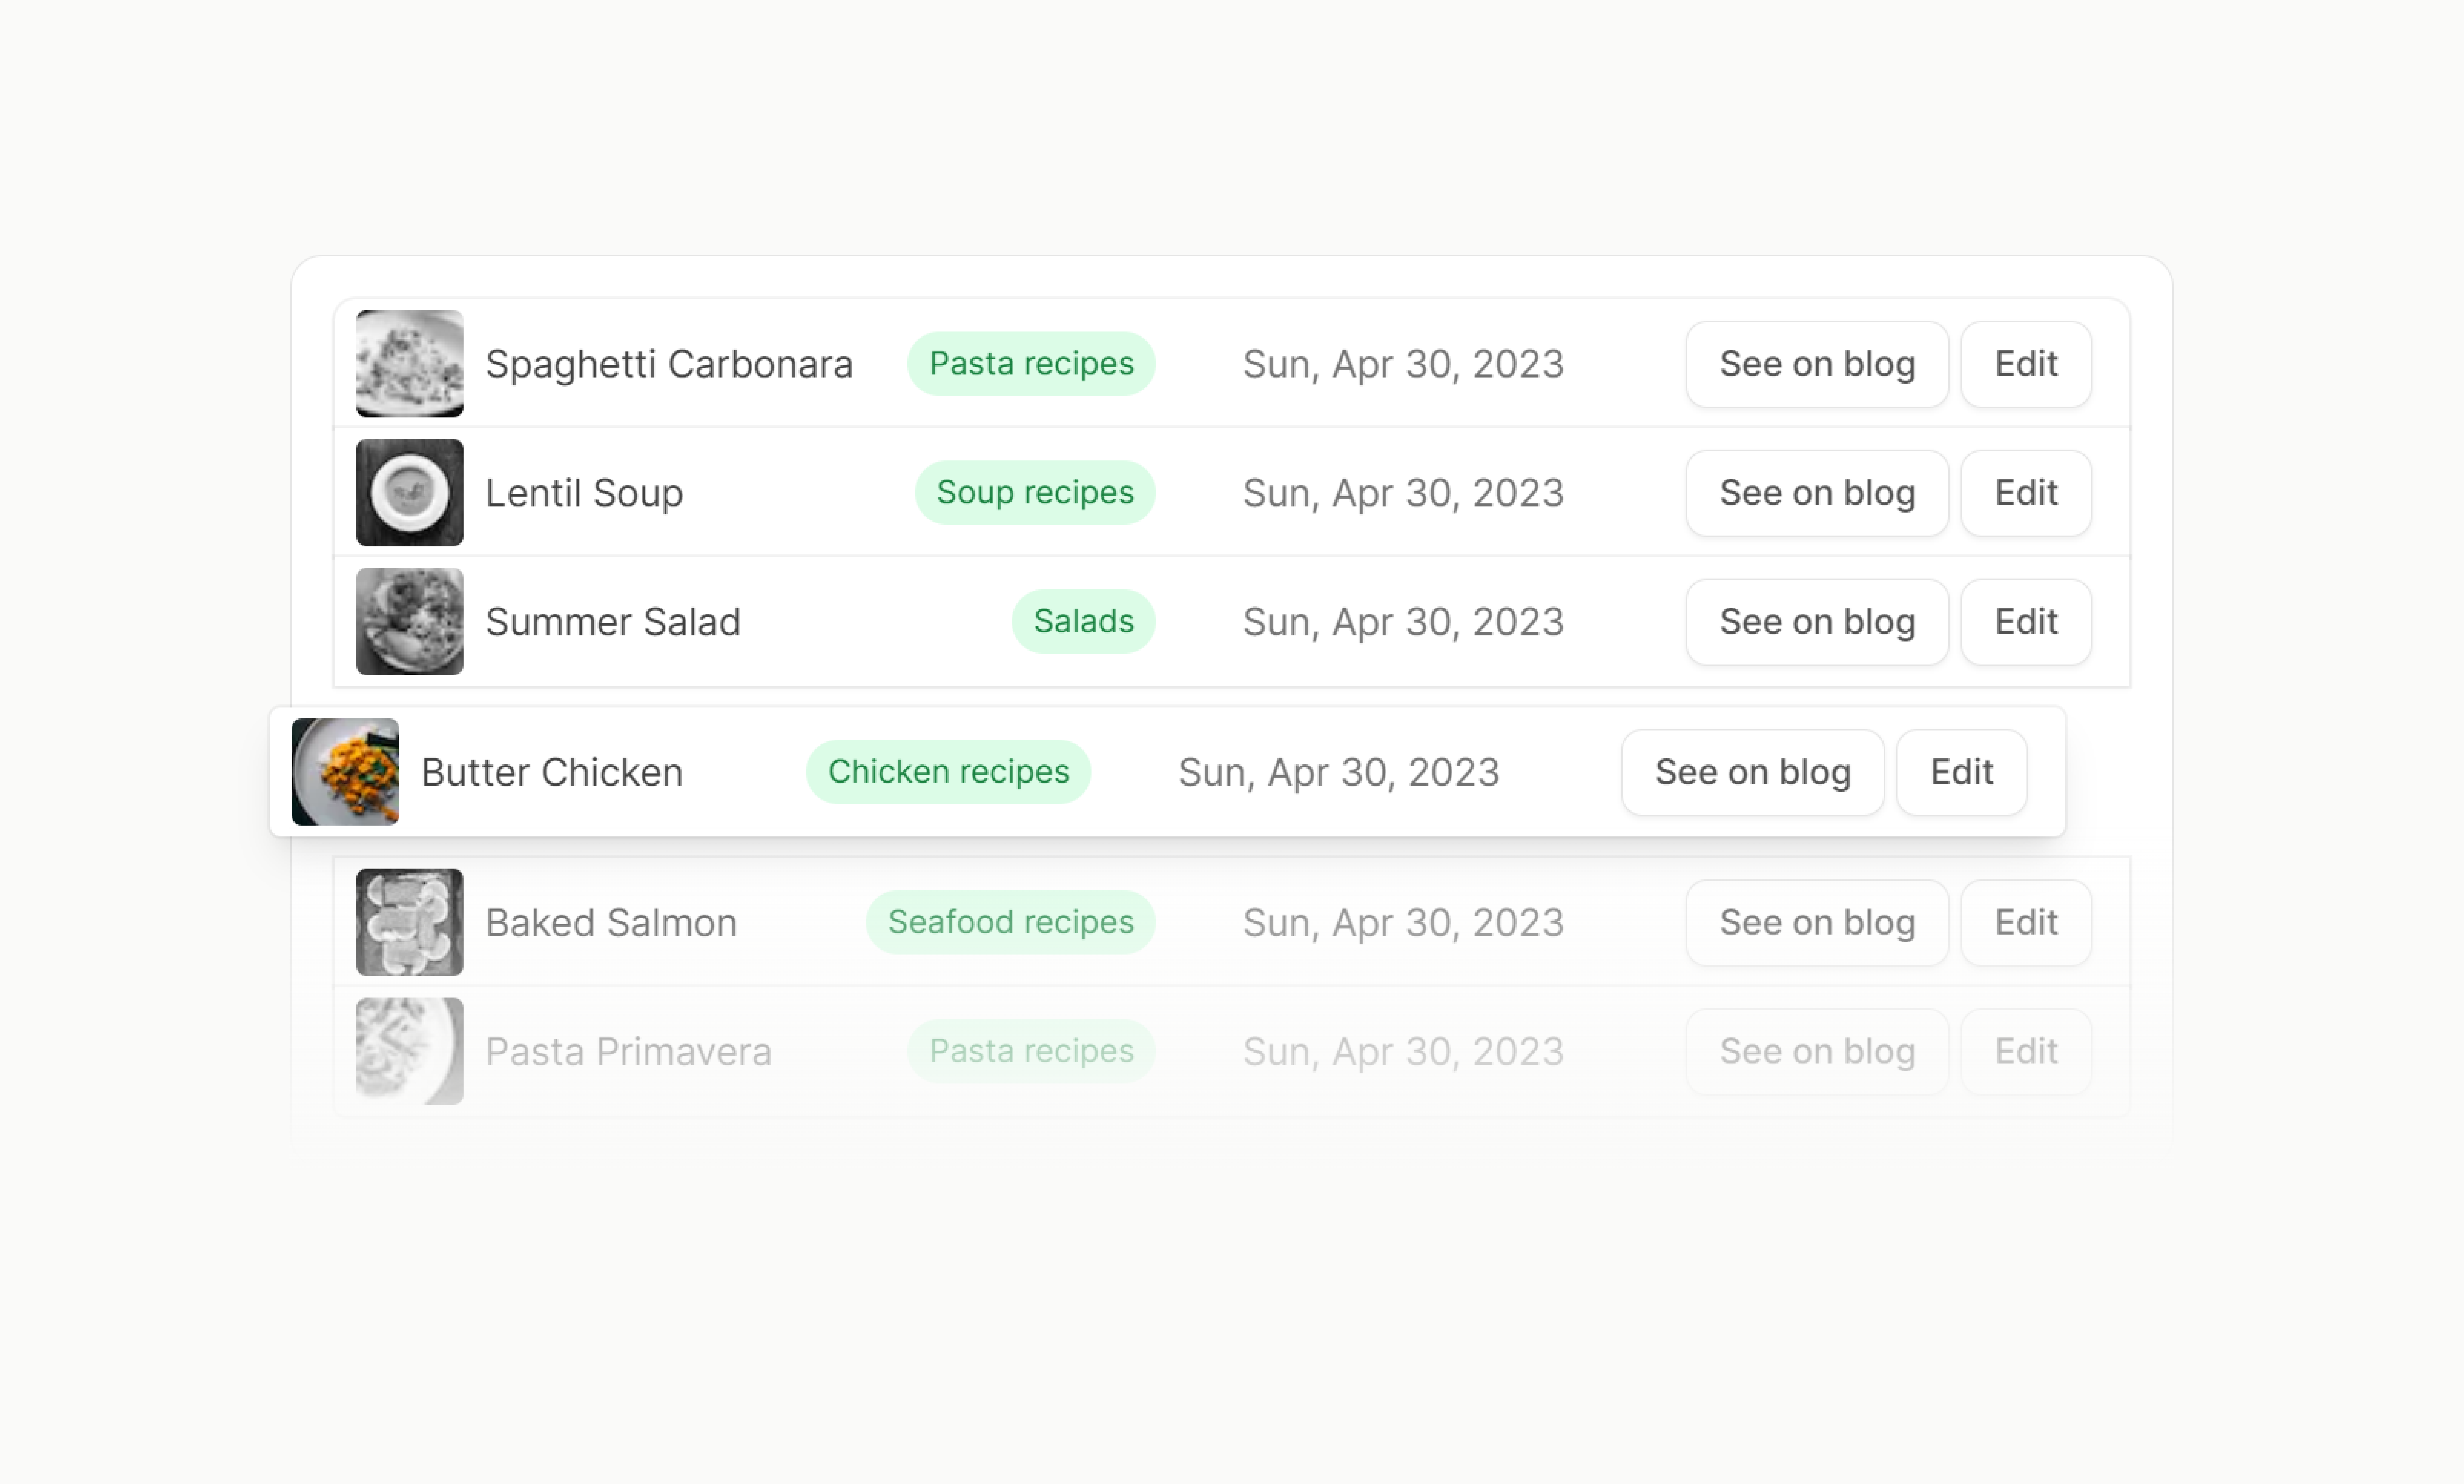2464x1484 pixels.
Task: See Spaghetti Carbonara on blog
Action: pyautogui.click(x=1816, y=364)
